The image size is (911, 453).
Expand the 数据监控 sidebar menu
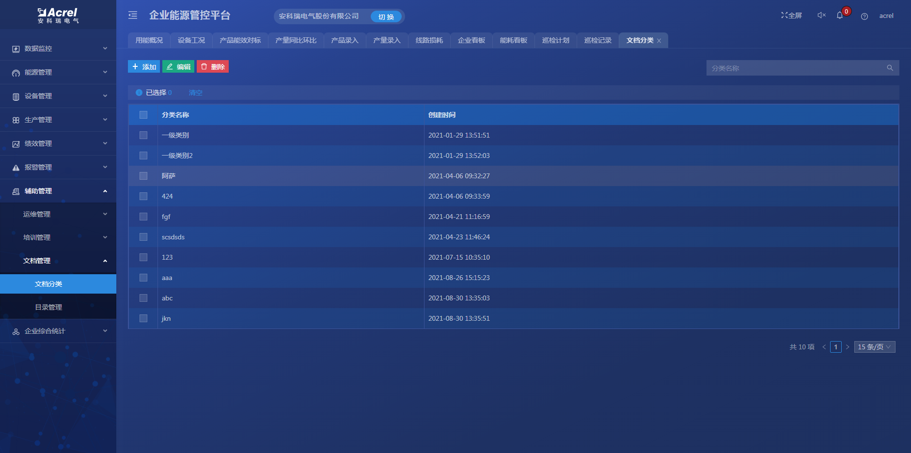tap(58, 48)
